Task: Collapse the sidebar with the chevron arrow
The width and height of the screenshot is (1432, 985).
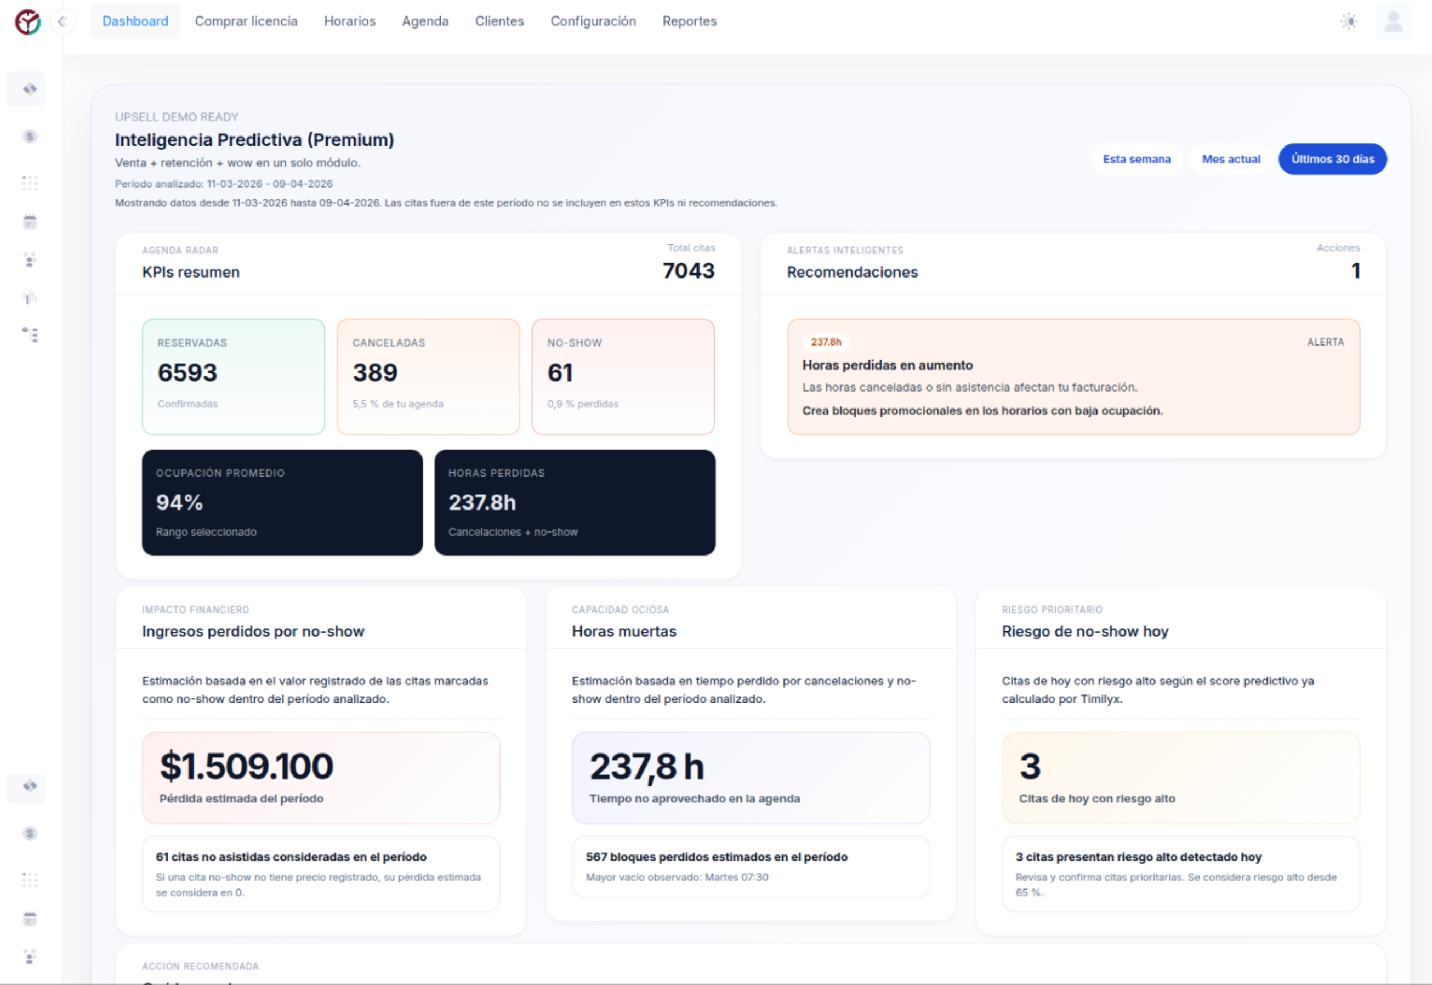Action: [x=62, y=20]
